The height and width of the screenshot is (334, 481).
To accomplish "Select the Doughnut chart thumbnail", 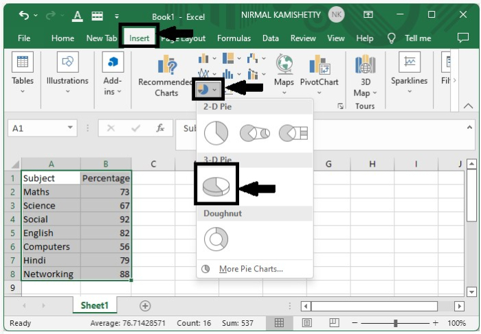I will (216, 239).
